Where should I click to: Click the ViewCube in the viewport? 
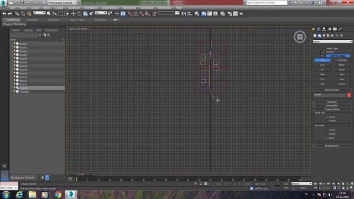tap(300, 37)
